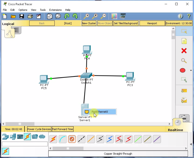This screenshot has width=194, height=158.
Task: Select the Components category
Action: [x=20, y=137]
